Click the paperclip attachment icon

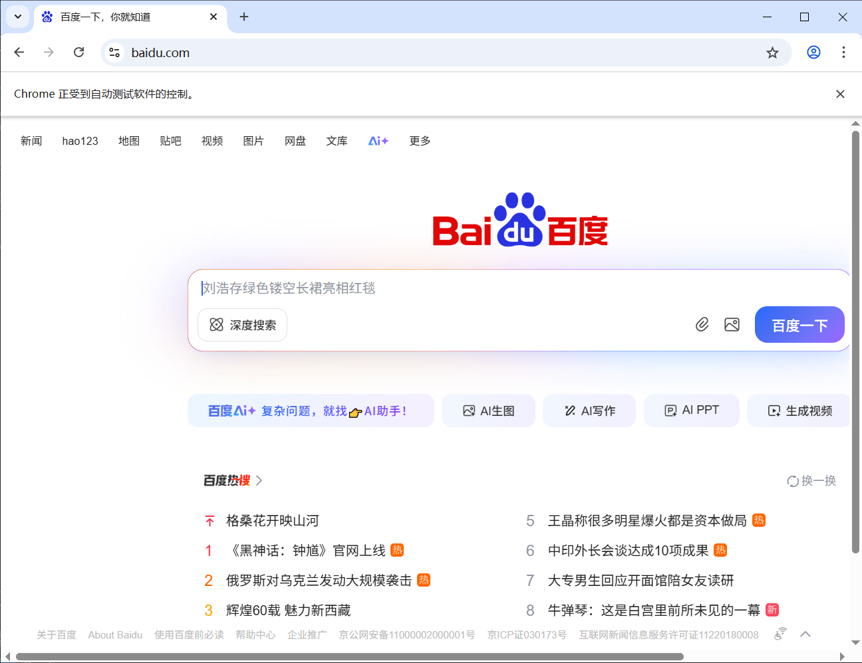pyautogui.click(x=702, y=324)
